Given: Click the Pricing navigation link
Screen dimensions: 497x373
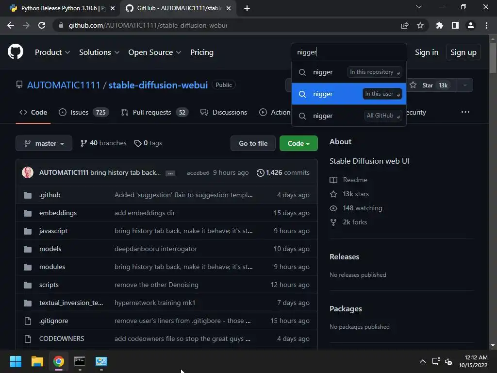Looking at the screenshot, I should pos(202,52).
